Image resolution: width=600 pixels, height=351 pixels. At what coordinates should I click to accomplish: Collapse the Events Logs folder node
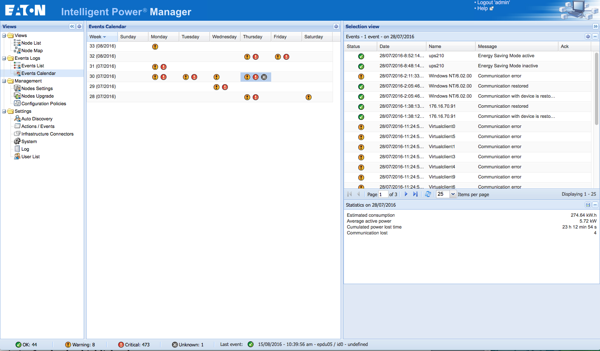(x=4, y=58)
